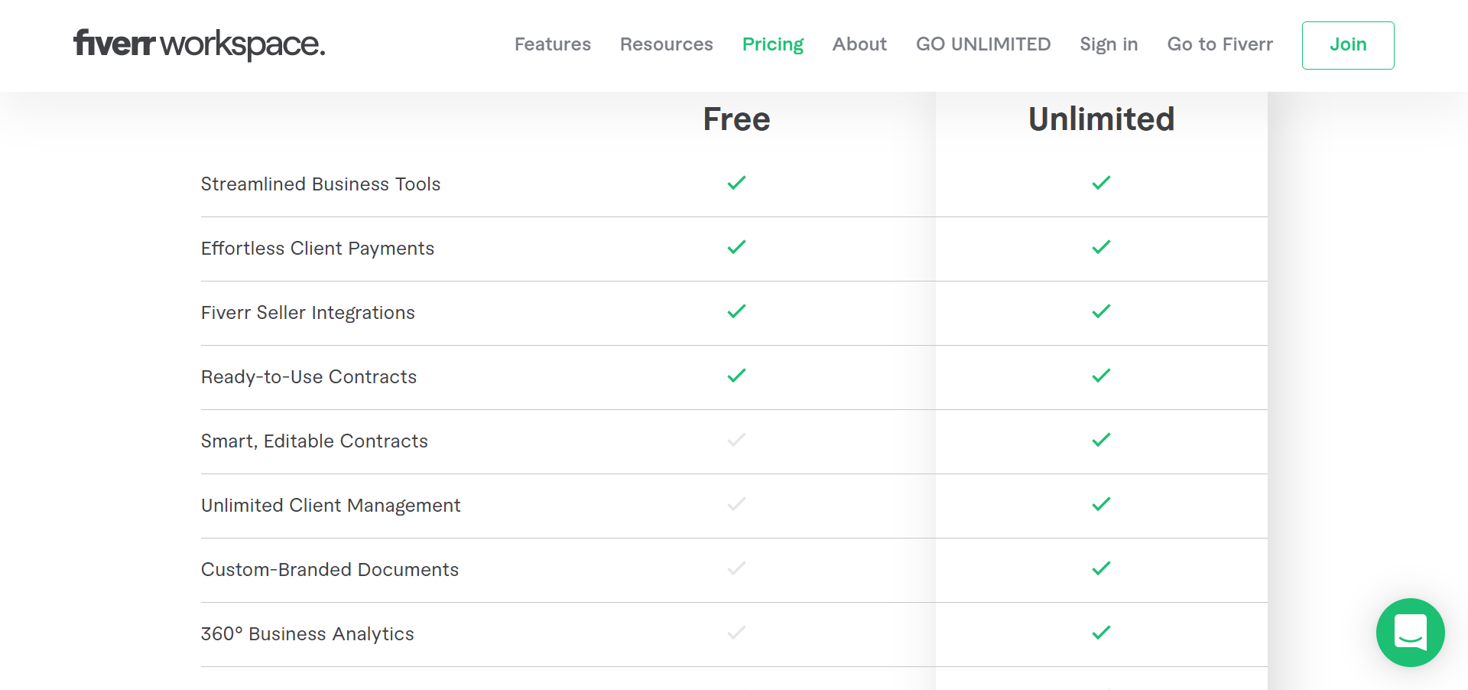Viewport: 1468px width, 690px height.
Task: Click the Unlimited checkmark for Smart, Editable Contracts
Action: click(x=1101, y=440)
